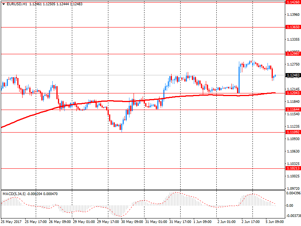Click the 1.11540 price axis value
301x226 pixels.
[x=293, y=114]
